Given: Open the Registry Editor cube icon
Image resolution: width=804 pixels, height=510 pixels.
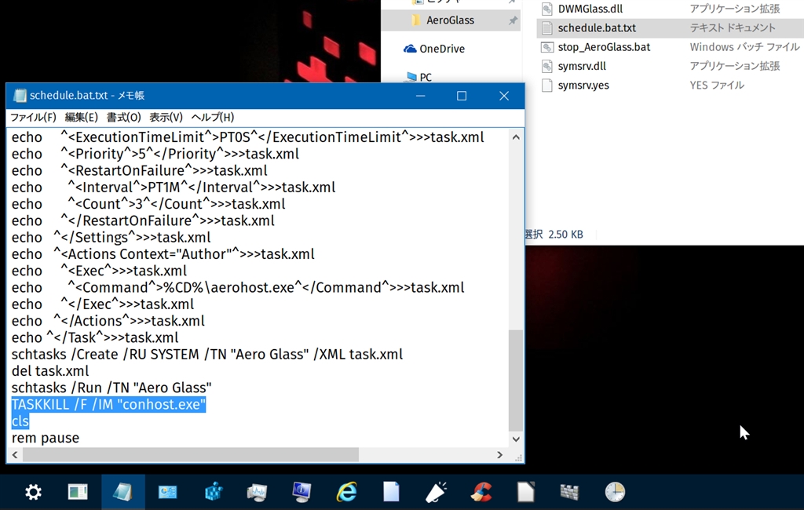Looking at the screenshot, I should [x=214, y=493].
